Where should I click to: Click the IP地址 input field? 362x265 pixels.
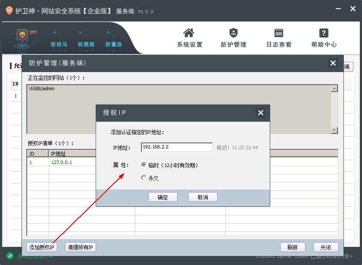[176, 147]
